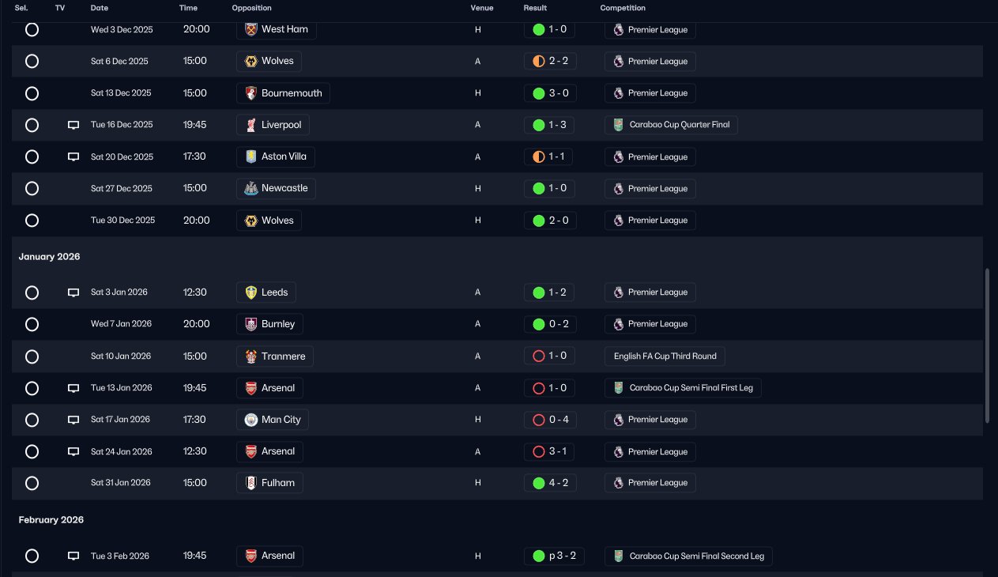
Task: Select the radio circle for the 3 Feb Arsenal match
Action: [32, 556]
